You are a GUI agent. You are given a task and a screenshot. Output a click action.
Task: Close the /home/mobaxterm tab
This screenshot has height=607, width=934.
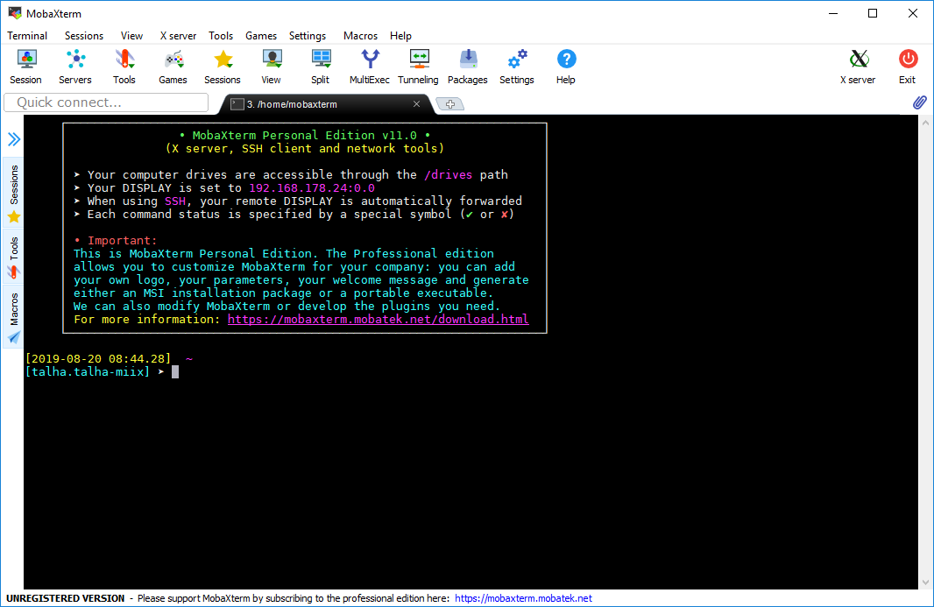(416, 103)
